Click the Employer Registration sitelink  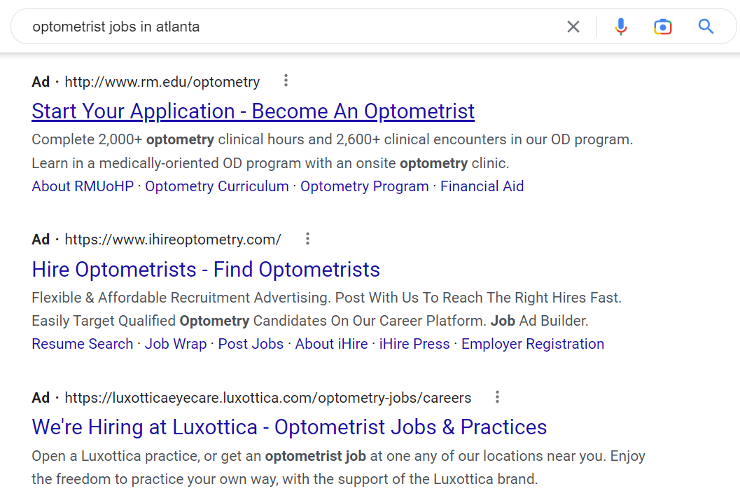point(532,343)
